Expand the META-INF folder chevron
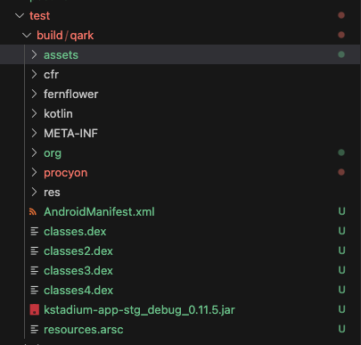 click(x=34, y=133)
